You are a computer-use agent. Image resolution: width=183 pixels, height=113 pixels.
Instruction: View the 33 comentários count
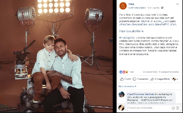(x=150, y=72)
